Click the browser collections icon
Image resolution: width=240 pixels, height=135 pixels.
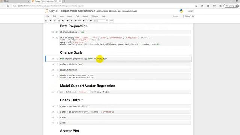220,6
